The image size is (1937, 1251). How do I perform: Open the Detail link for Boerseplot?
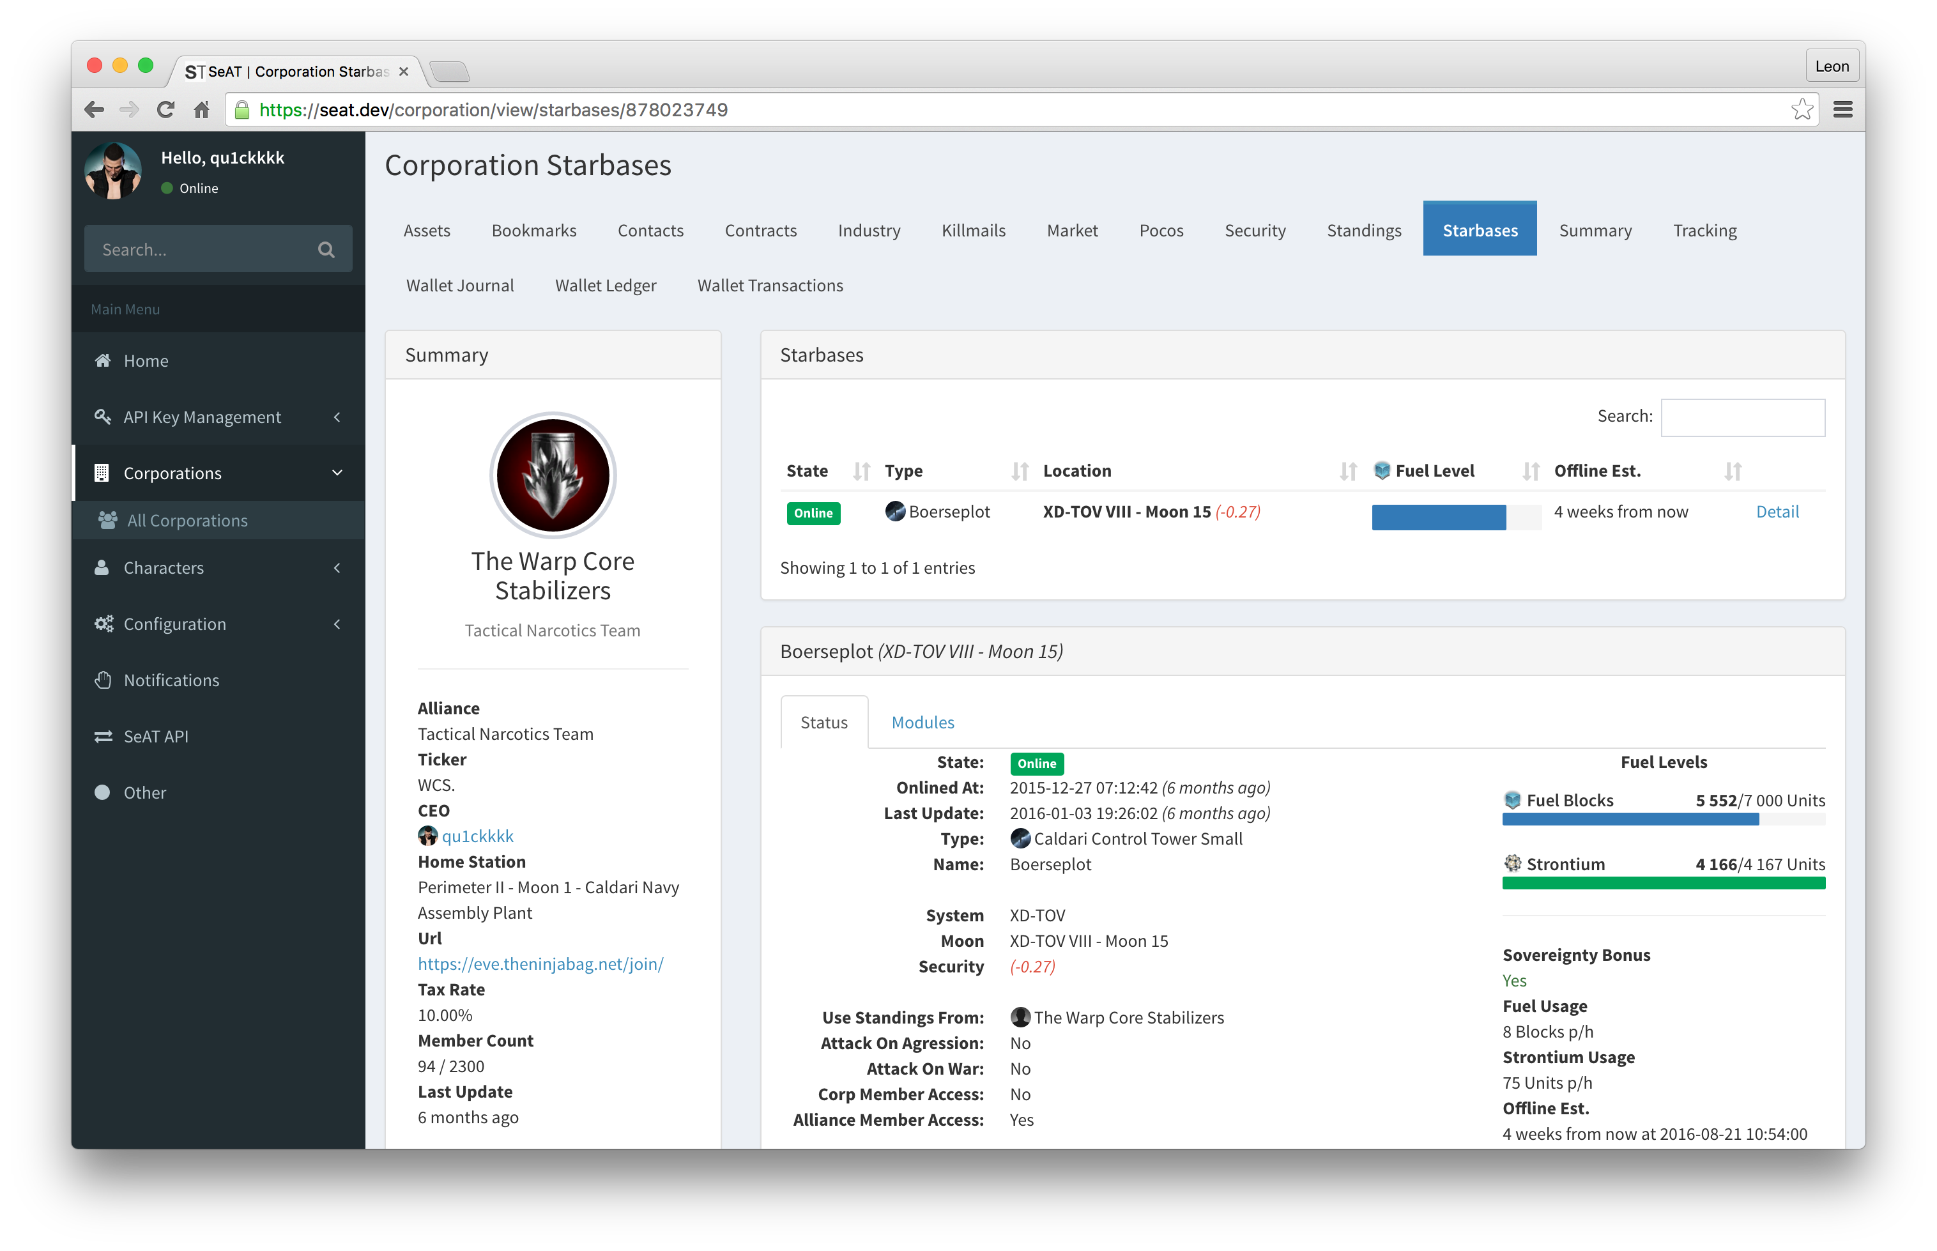(1777, 512)
